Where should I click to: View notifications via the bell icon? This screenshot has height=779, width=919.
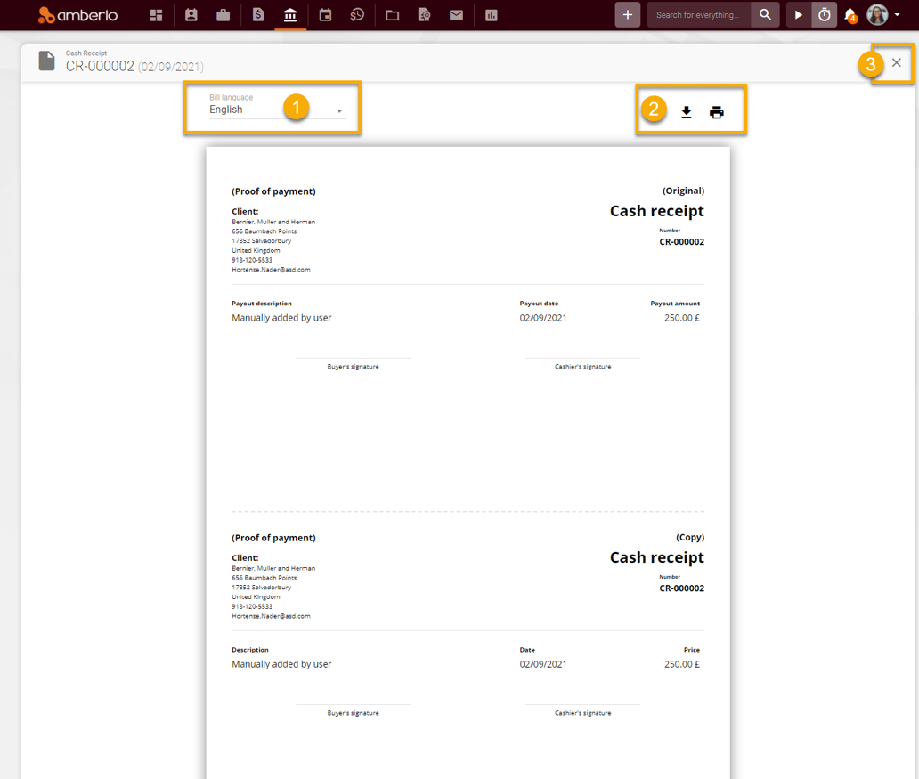pos(849,15)
